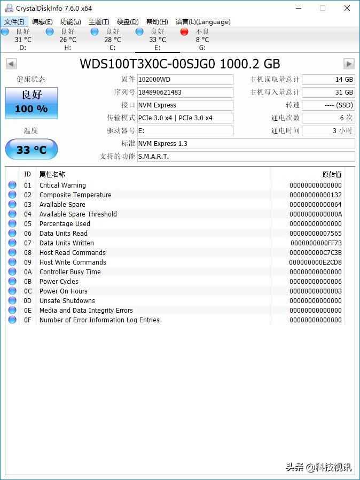Screen dimensions: 360x480
Task: Click the status orb for Host Read Commands
Action: coord(12,252)
